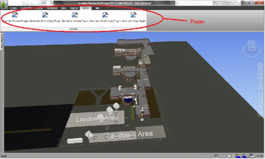
Task: Open the View ribbon tab
Action: pos(63,8)
